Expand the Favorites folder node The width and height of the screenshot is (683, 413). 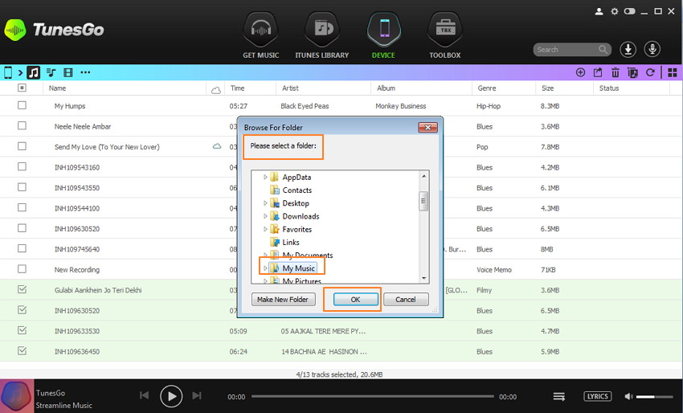coord(265,229)
